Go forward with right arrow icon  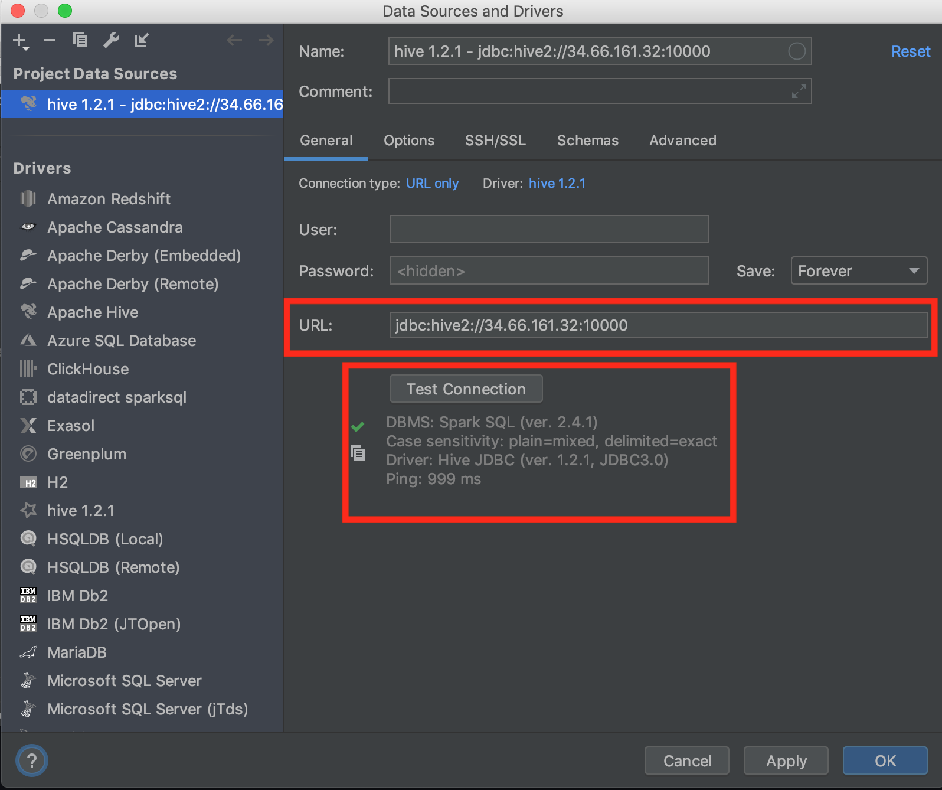(266, 40)
